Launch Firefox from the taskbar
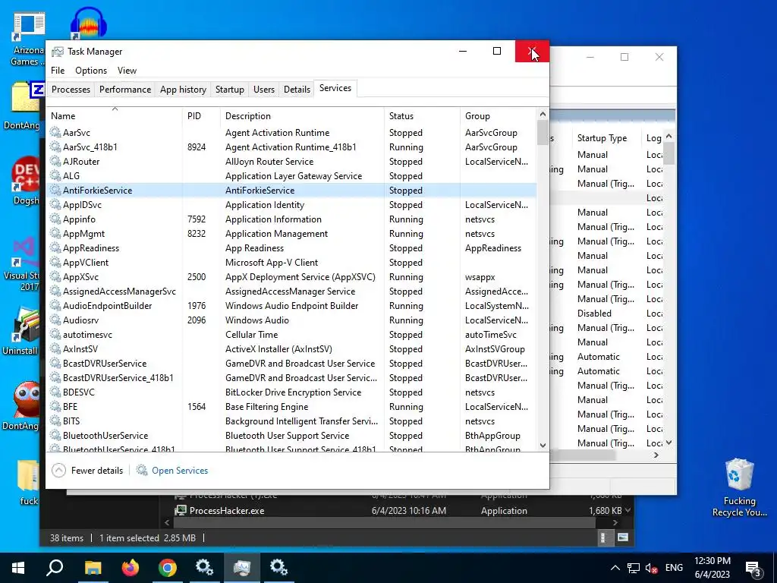This screenshot has width=777, height=583. click(x=131, y=568)
